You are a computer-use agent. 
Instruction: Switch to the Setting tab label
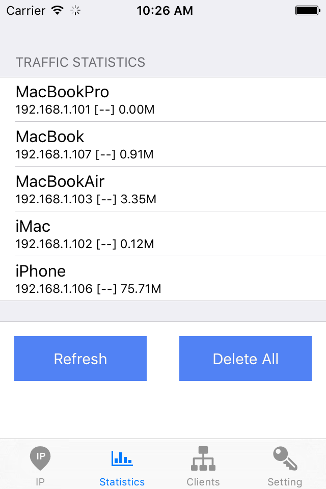coord(285,482)
